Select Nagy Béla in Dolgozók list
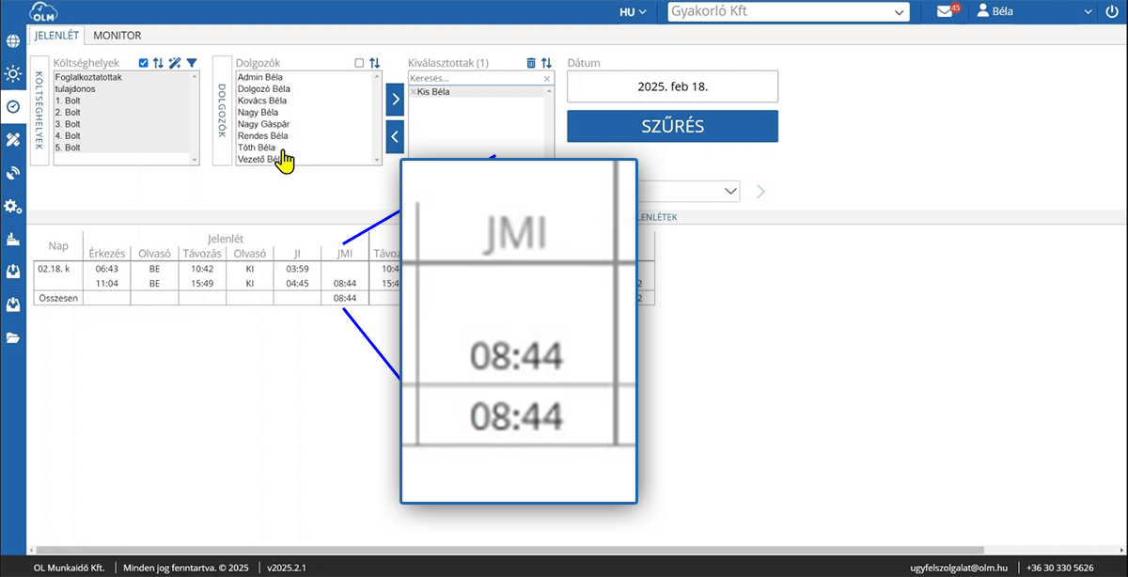Image resolution: width=1128 pixels, height=577 pixels. tap(305, 113)
